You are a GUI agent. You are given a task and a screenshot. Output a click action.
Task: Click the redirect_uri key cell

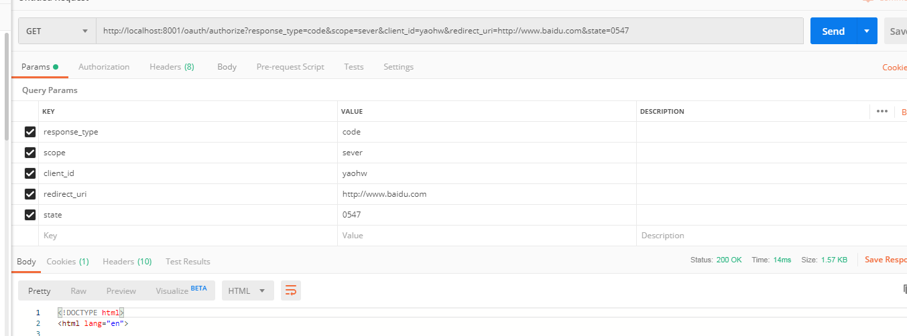(x=188, y=194)
